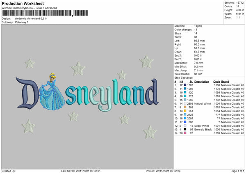The height and width of the screenshot is (174, 246).
Task: Select the Natural White color swatch
Action: pos(185,103)
